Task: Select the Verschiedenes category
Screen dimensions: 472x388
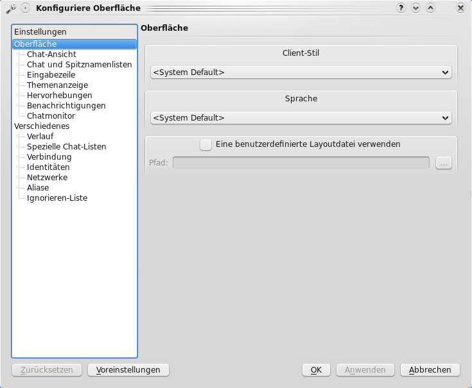Action: (x=41, y=126)
